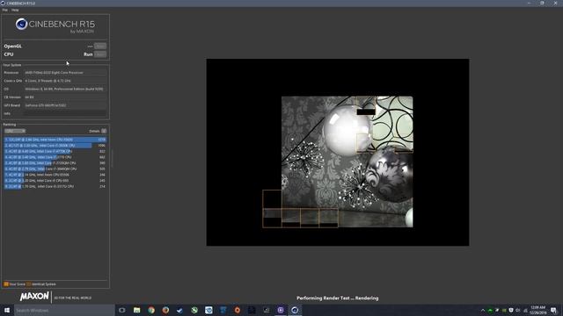Click the shield icon in the tray
This screenshot has height=316, width=563.
pyautogui.click(x=511, y=310)
